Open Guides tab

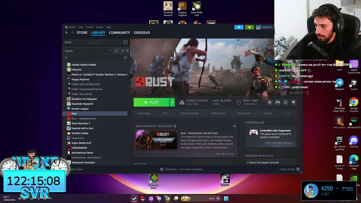click(x=267, y=113)
